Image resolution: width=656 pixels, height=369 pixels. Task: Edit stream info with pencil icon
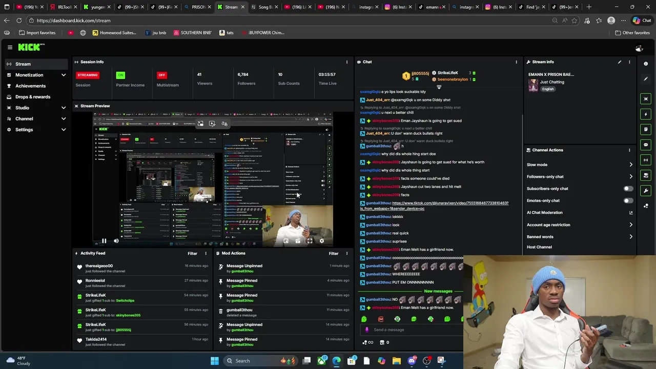point(620,62)
